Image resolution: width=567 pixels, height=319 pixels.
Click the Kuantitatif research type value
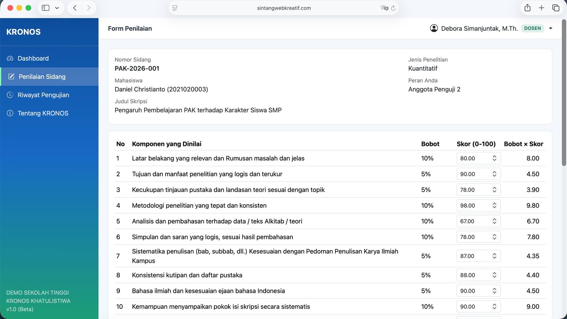(423, 68)
